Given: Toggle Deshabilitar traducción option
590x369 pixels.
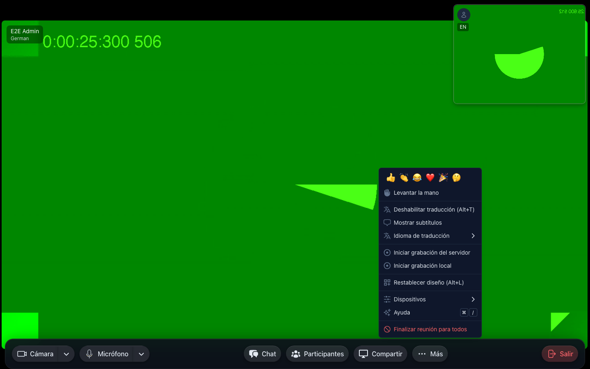Looking at the screenshot, I should point(430,210).
